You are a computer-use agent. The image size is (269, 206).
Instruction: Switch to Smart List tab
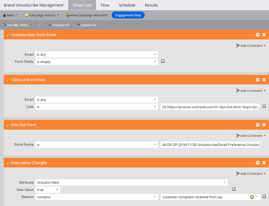pyautogui.click(x=82, y=5)
